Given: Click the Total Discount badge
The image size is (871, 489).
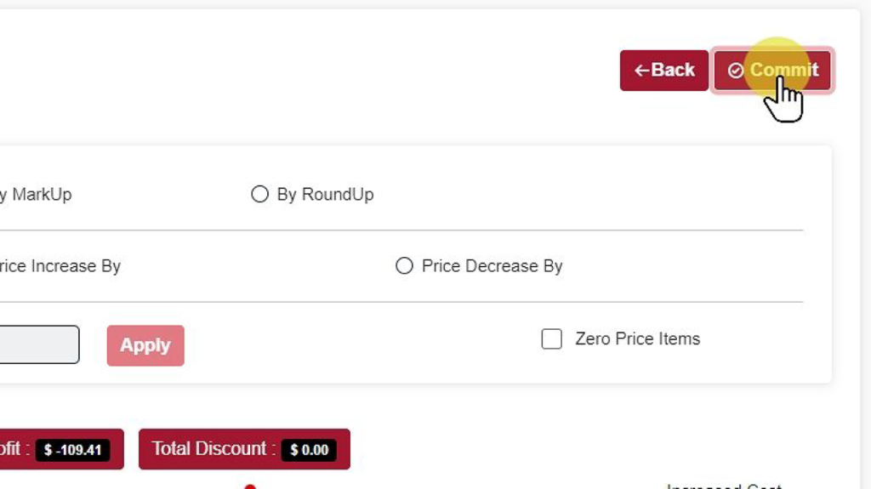Looking at the screenshot, I should click(244, 449).
